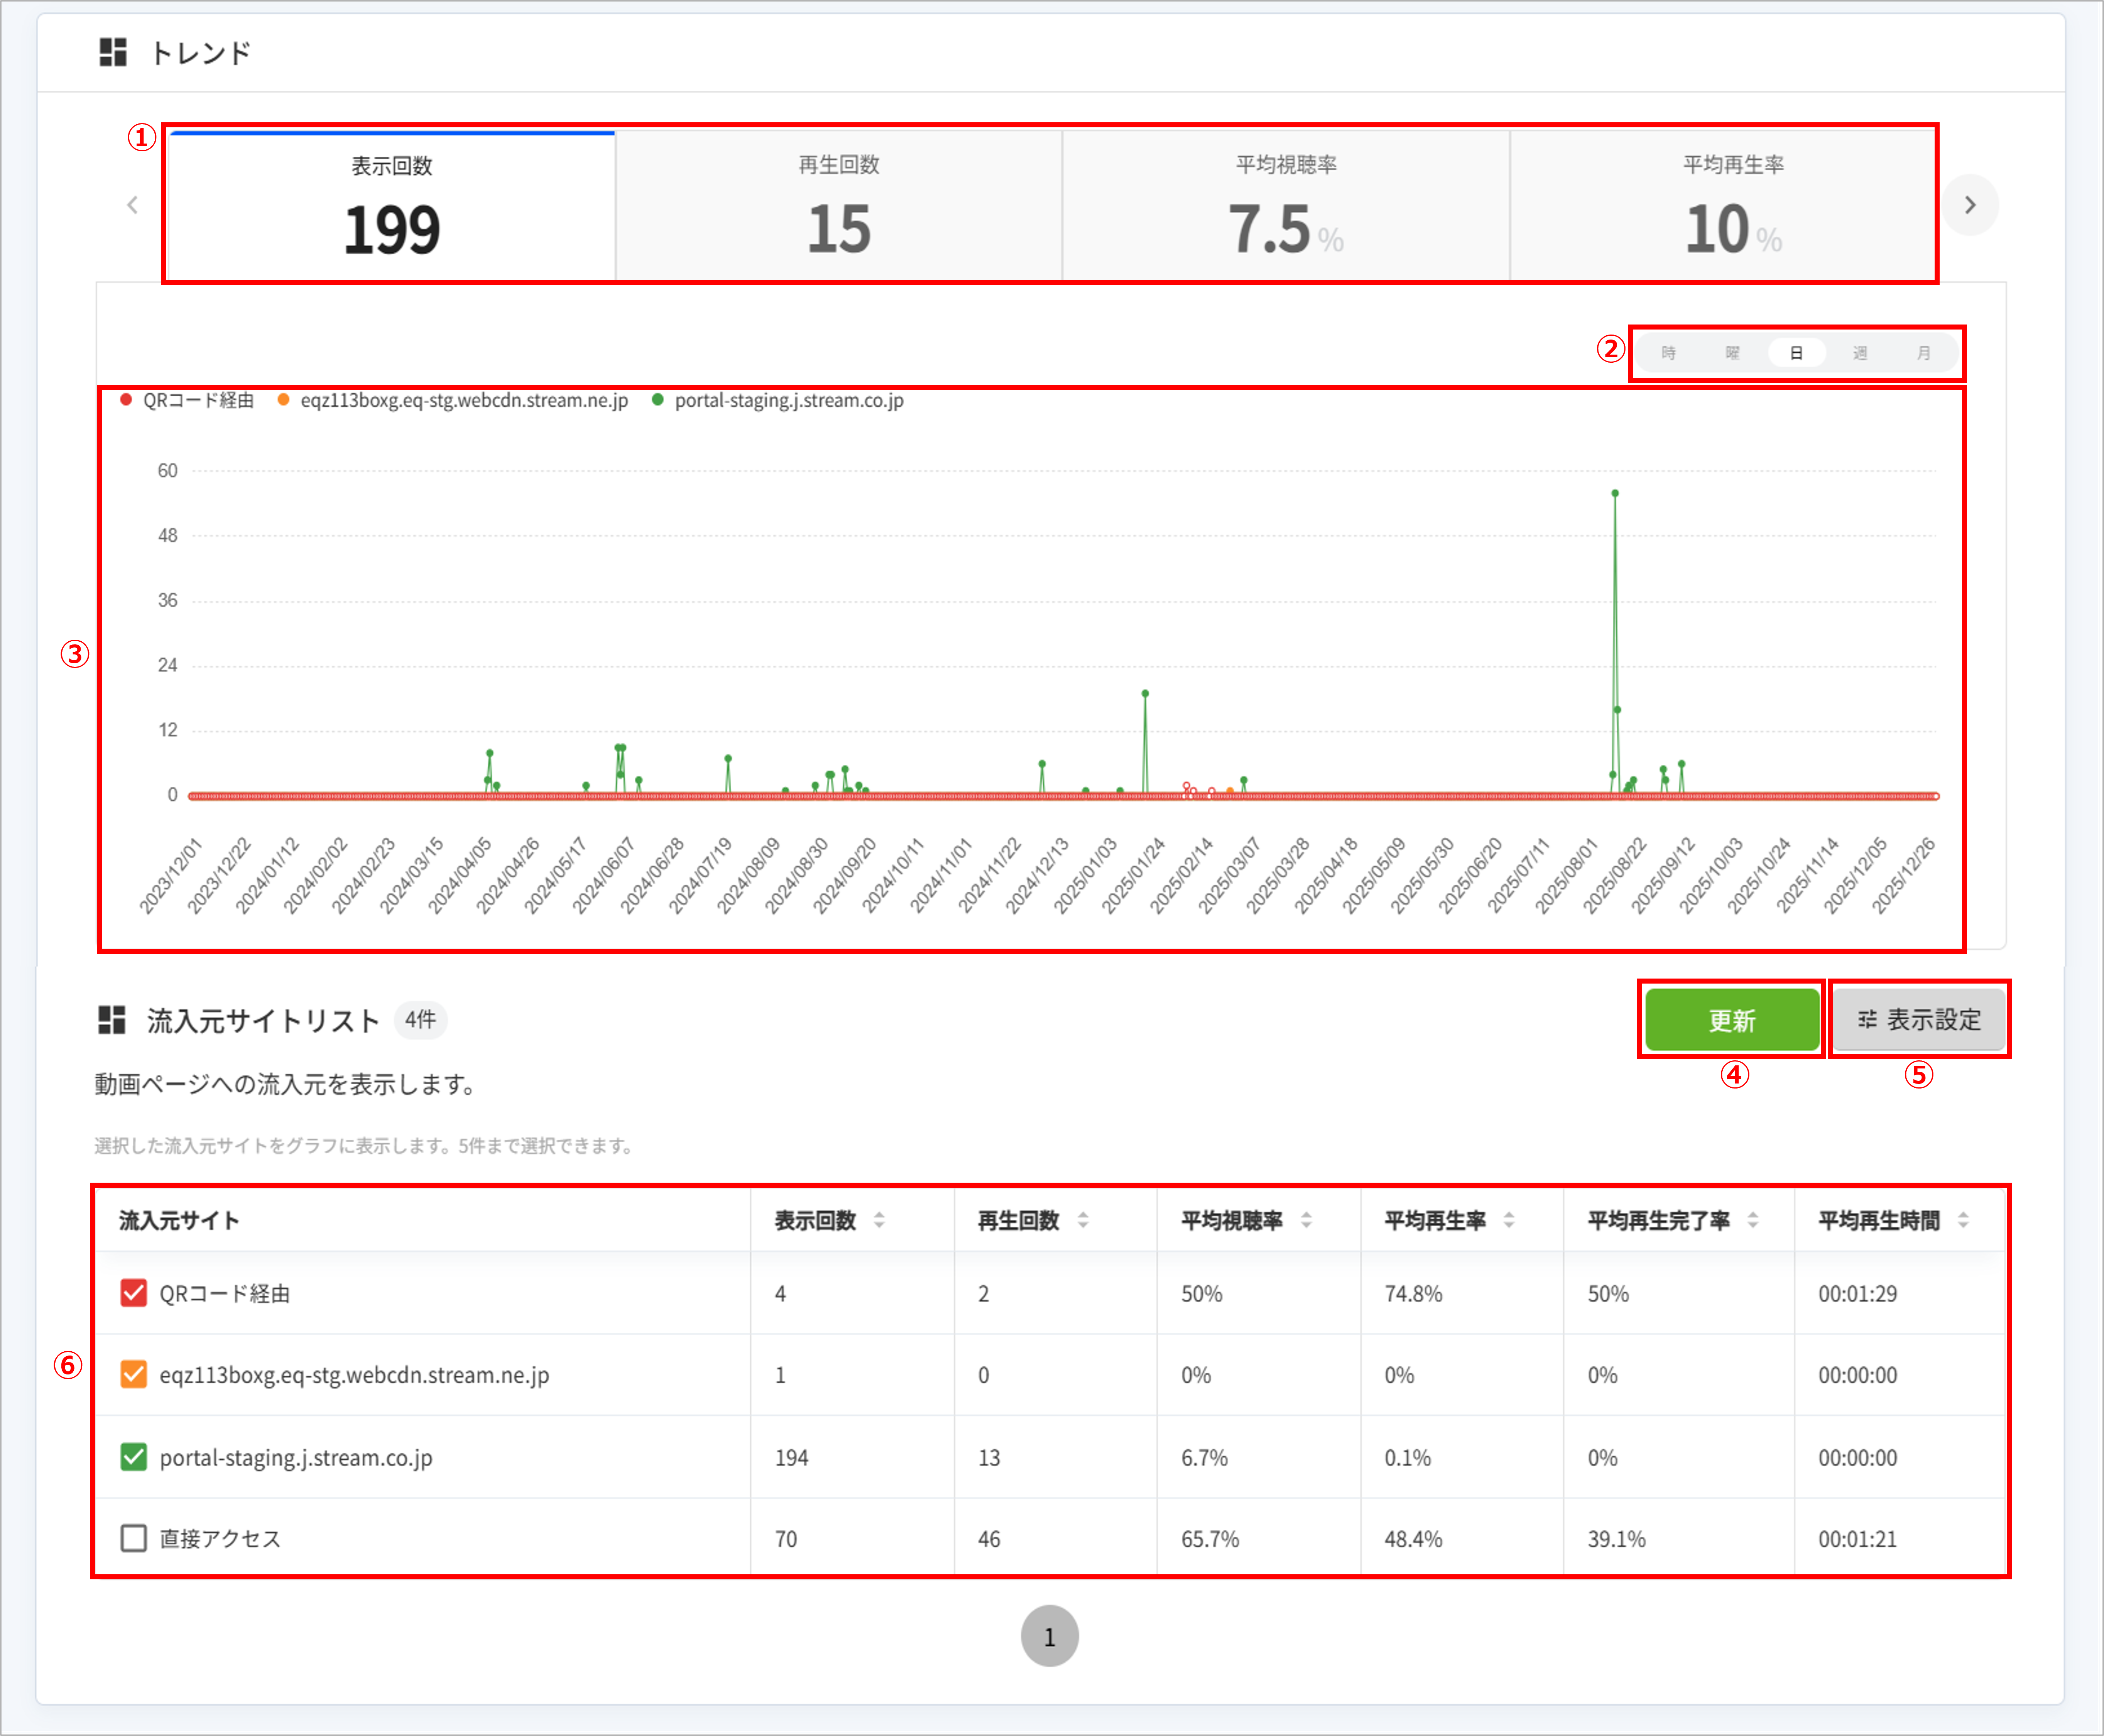Screen dimensions: 2104x1736
Task: Select the 日 (day) granularity option
Action: pos(1796,353)
